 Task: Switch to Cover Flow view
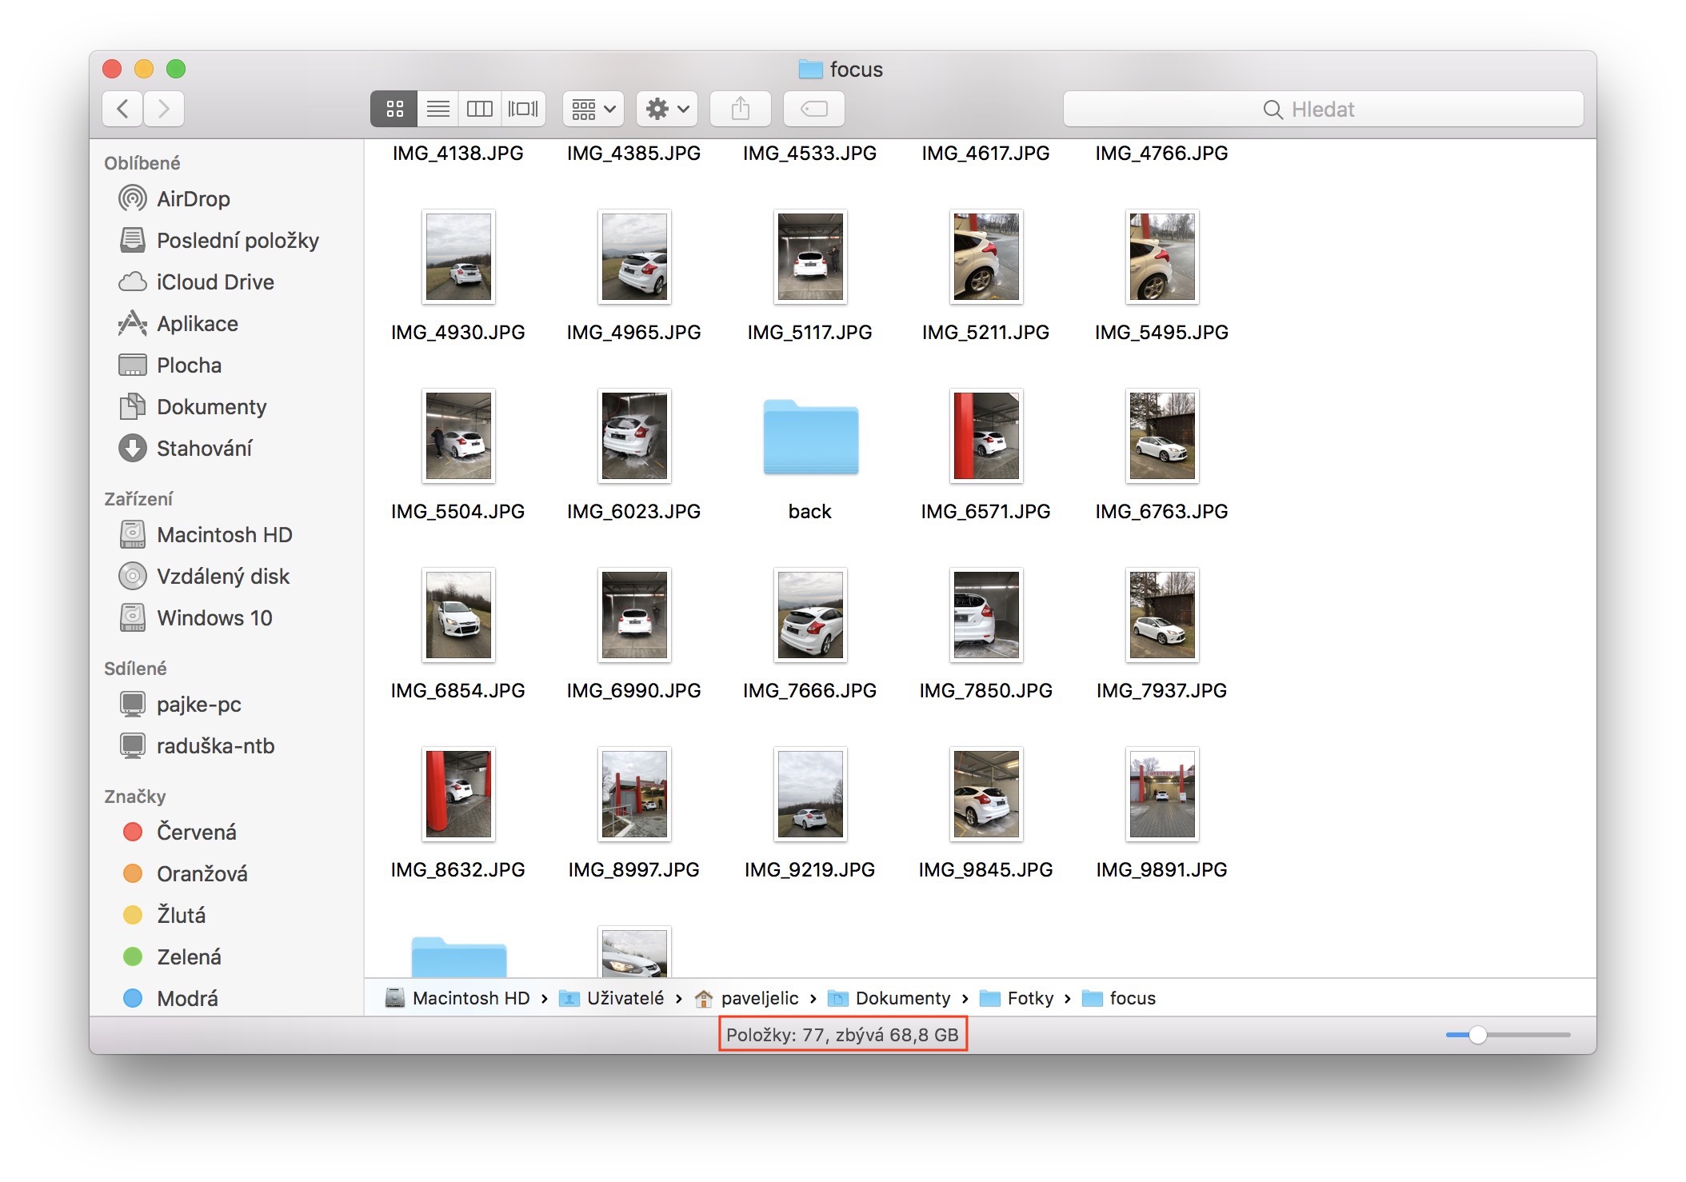click(523, 109)
